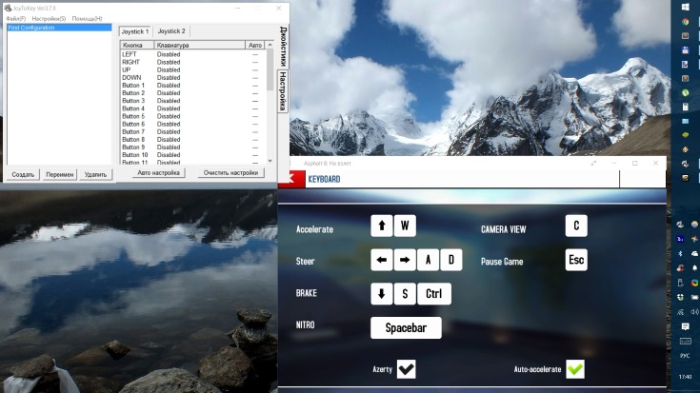This screenshot has width=700, height=393.
Task: Click the Создать button
Action: (23, 174)
